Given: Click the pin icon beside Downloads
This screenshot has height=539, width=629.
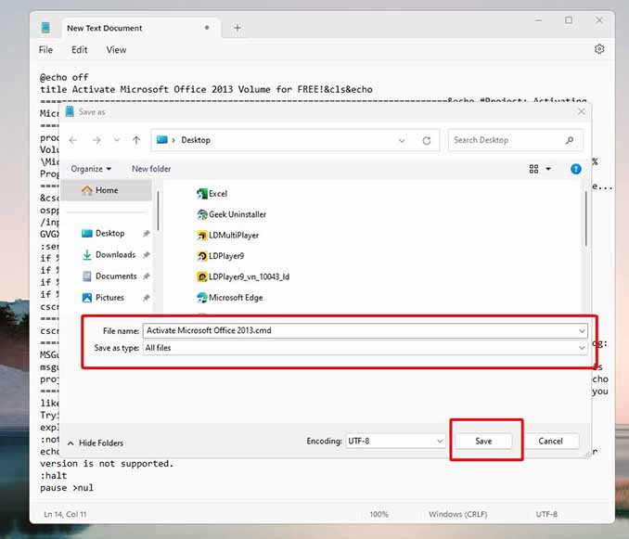Looking at the screenshot, I should coord(147,255).
